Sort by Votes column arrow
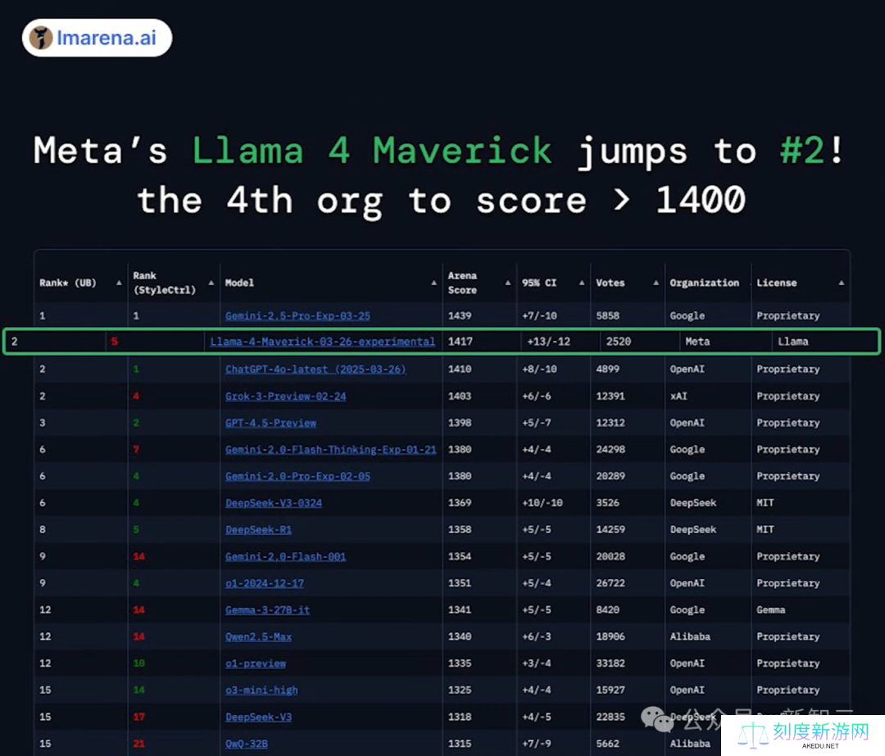 pyautogui.click(x=656, y=283)
